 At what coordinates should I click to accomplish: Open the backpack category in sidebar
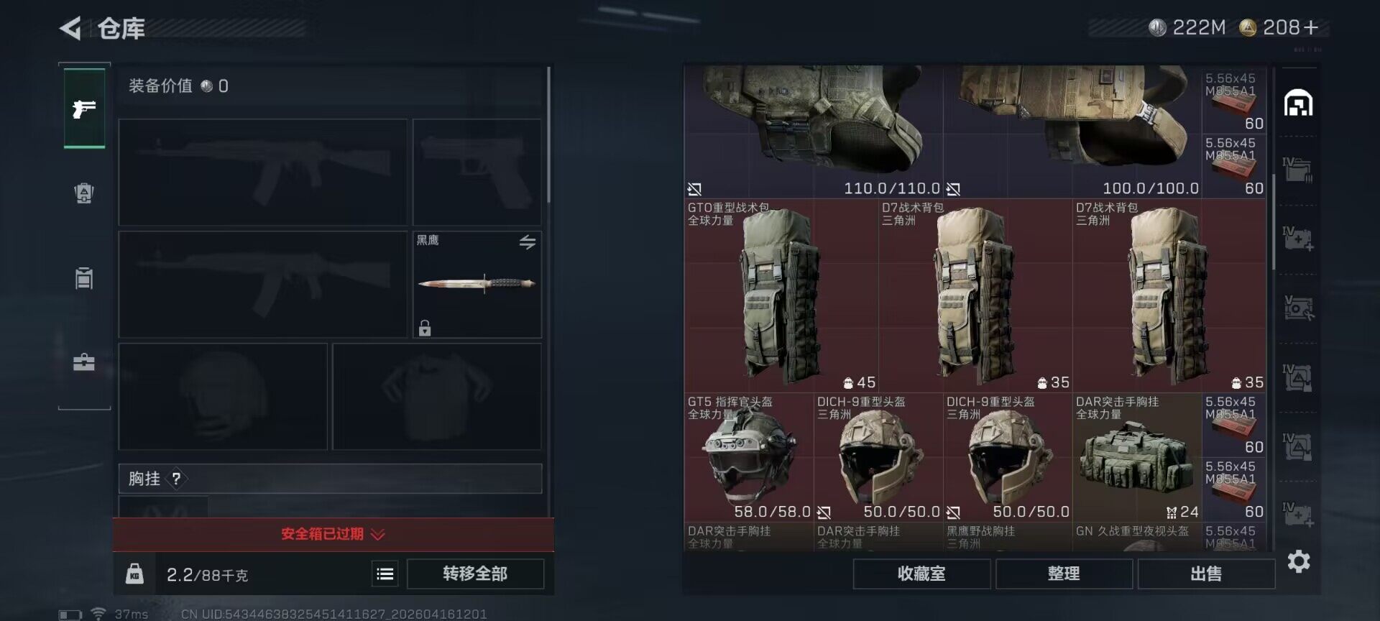click(84, 193)
